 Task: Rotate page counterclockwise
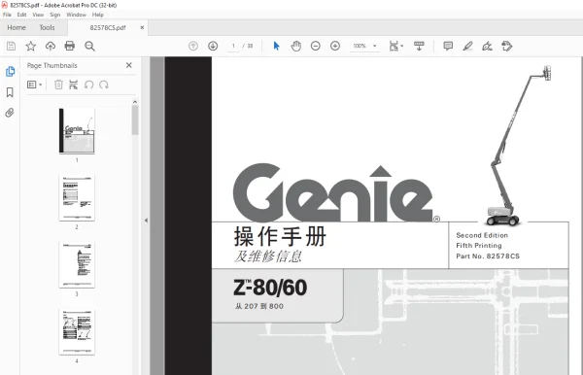88,85
